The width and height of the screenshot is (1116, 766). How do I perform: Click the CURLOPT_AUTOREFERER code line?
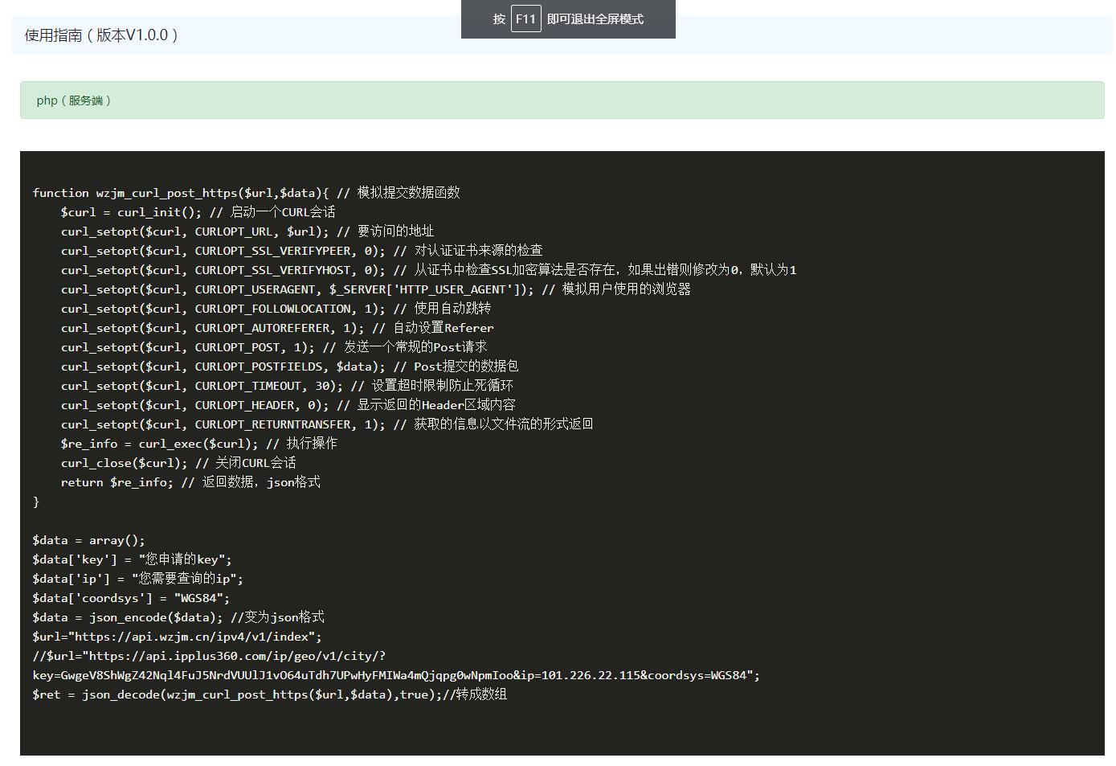pos(277,328)
